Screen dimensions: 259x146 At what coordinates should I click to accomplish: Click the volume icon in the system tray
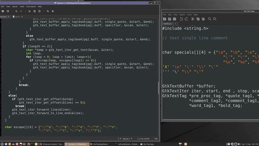239,144
